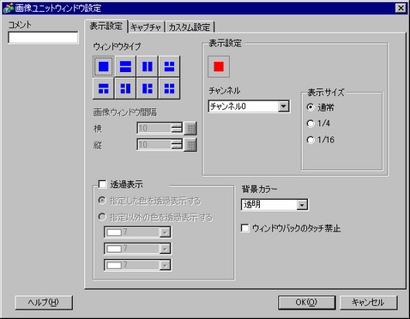
Task: Click the コメント input field
Action: 43,38
